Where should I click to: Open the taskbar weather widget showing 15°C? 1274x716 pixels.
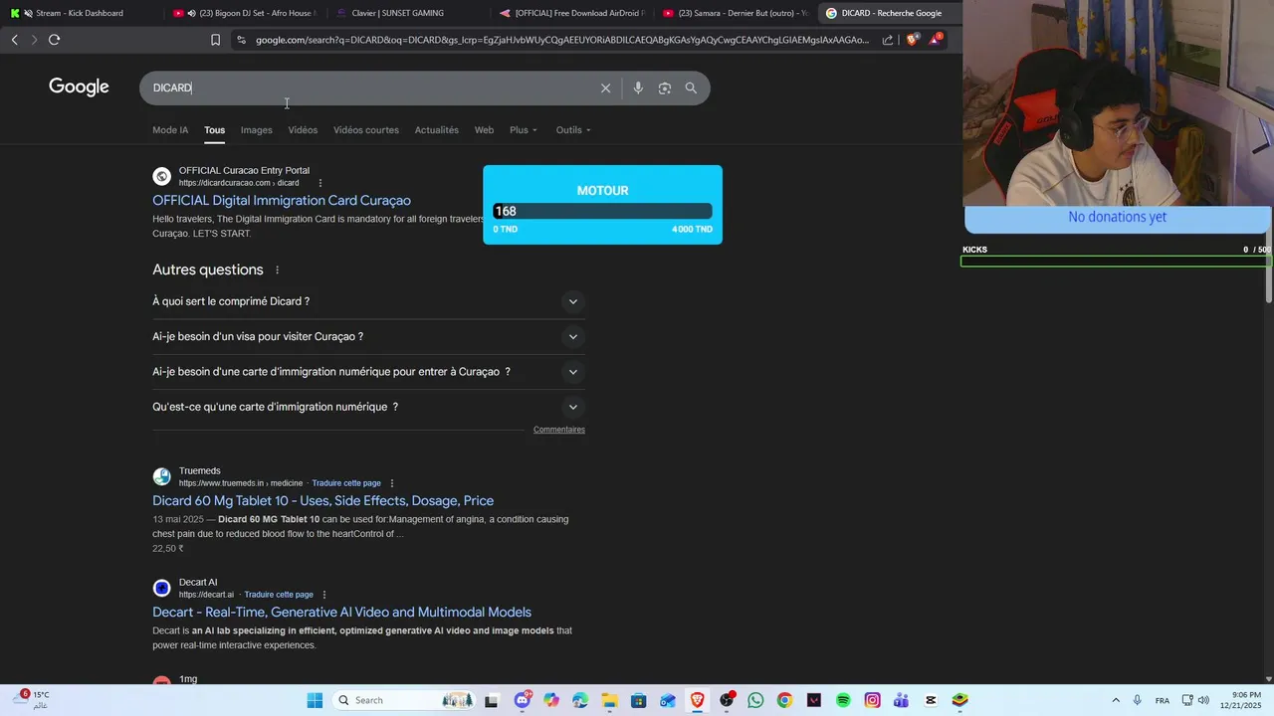30,700
